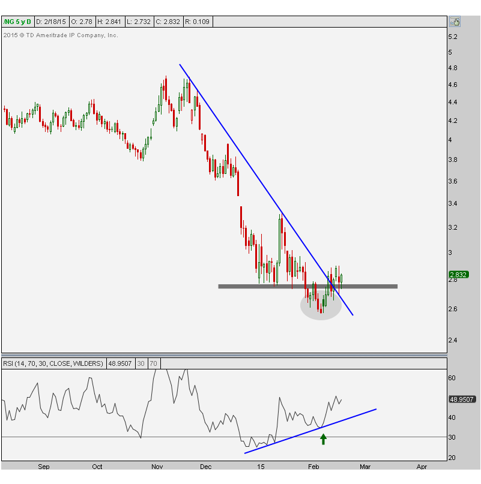Screen dimensions: 481x484
Task: Click the Apr label on the time axis
Action: 422,467
